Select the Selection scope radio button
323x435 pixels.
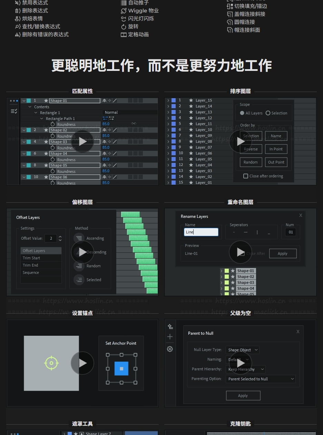[x=268, y=113]
